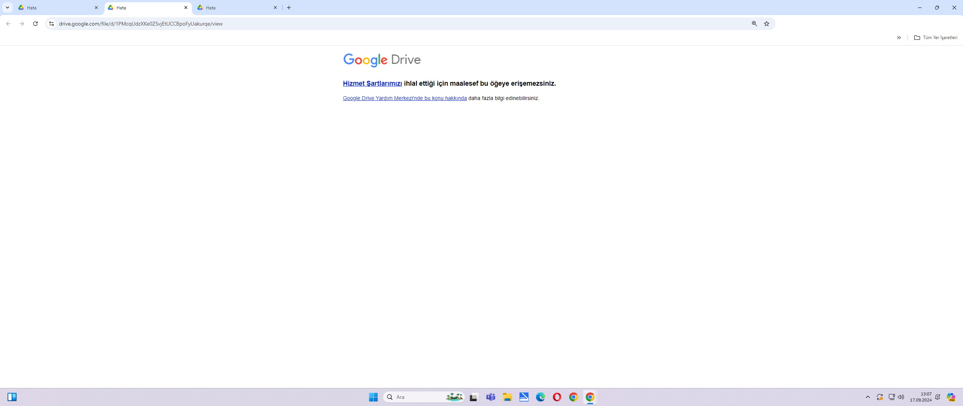963x406 pixels.
Task: Open the Windows widgets panel
Action: 12,397
